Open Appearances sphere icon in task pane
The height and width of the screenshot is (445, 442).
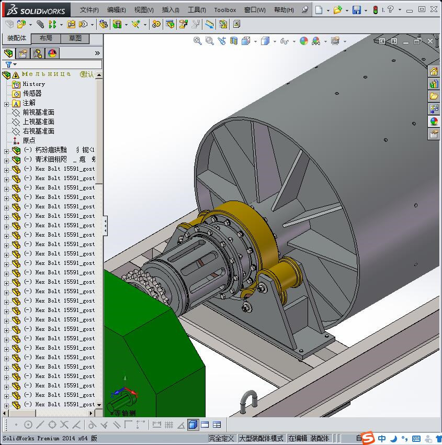(x=434, y=121)
